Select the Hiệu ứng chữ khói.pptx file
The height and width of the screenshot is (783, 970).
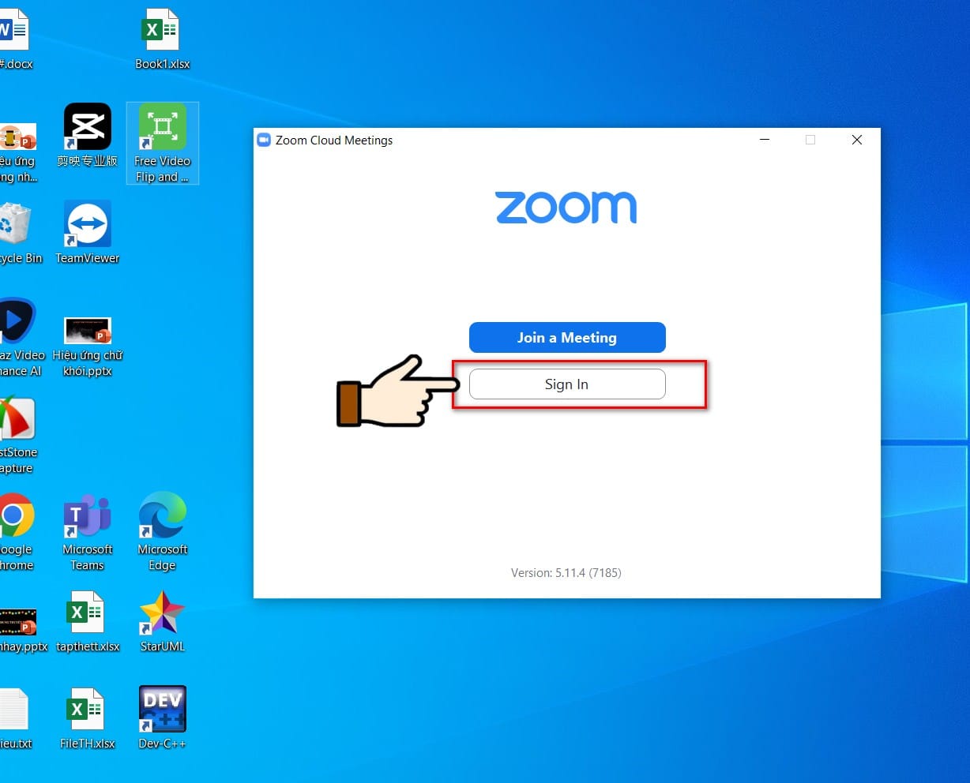pyautogui.click(x=87, y=346)
